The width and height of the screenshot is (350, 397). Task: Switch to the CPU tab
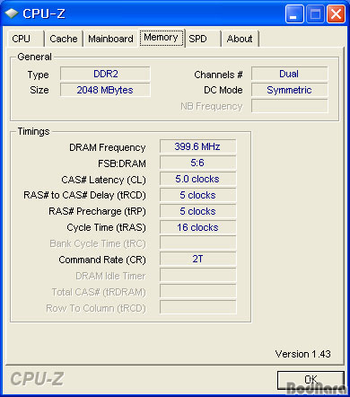[x=26, y=39]
